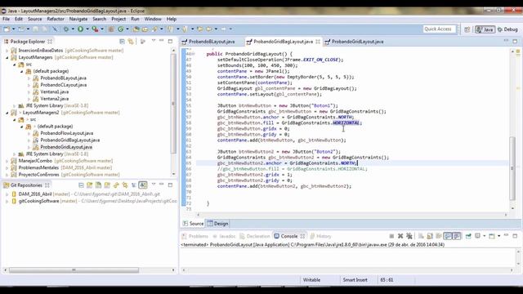
Task: Click Remove All Terminated Launches icon
Action: tap(409, 236)
